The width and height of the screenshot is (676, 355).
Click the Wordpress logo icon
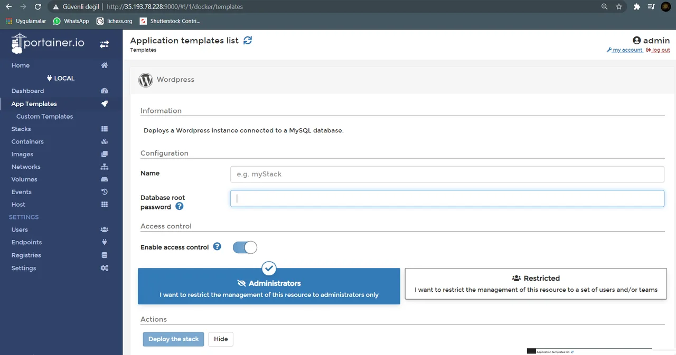click(146, 80)
